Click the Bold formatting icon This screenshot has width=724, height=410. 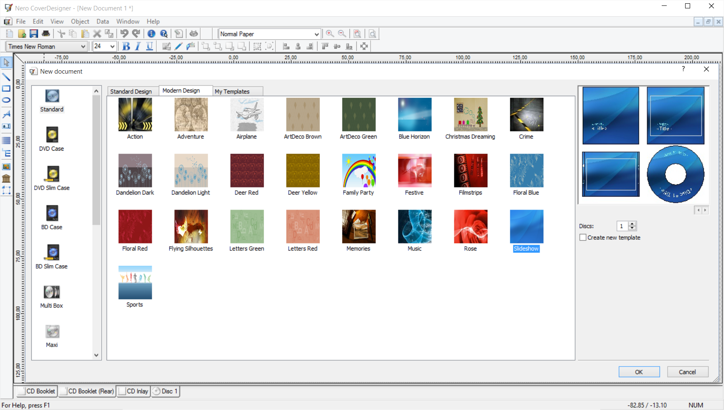point(126,46)
